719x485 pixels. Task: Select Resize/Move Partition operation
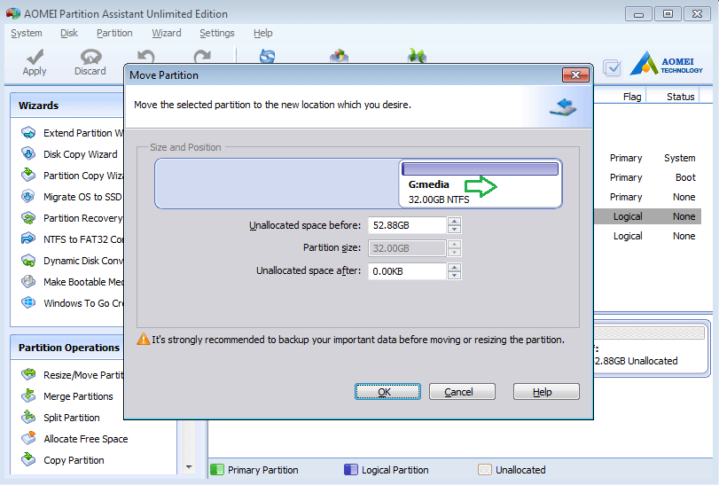click(x=72, y=375)
